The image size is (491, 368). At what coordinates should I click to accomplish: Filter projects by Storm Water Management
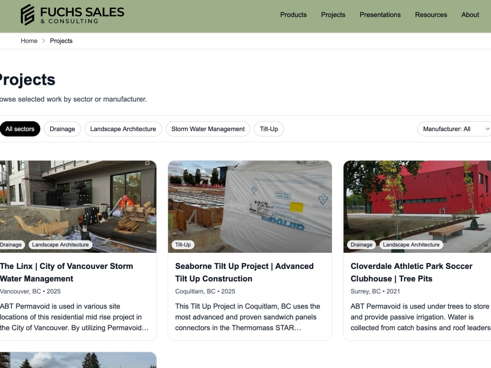[x=208, y=129]
